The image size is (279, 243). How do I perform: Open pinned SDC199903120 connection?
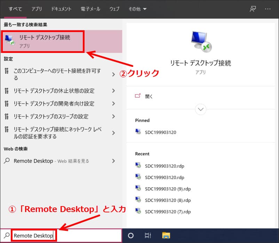coord(160,132)
